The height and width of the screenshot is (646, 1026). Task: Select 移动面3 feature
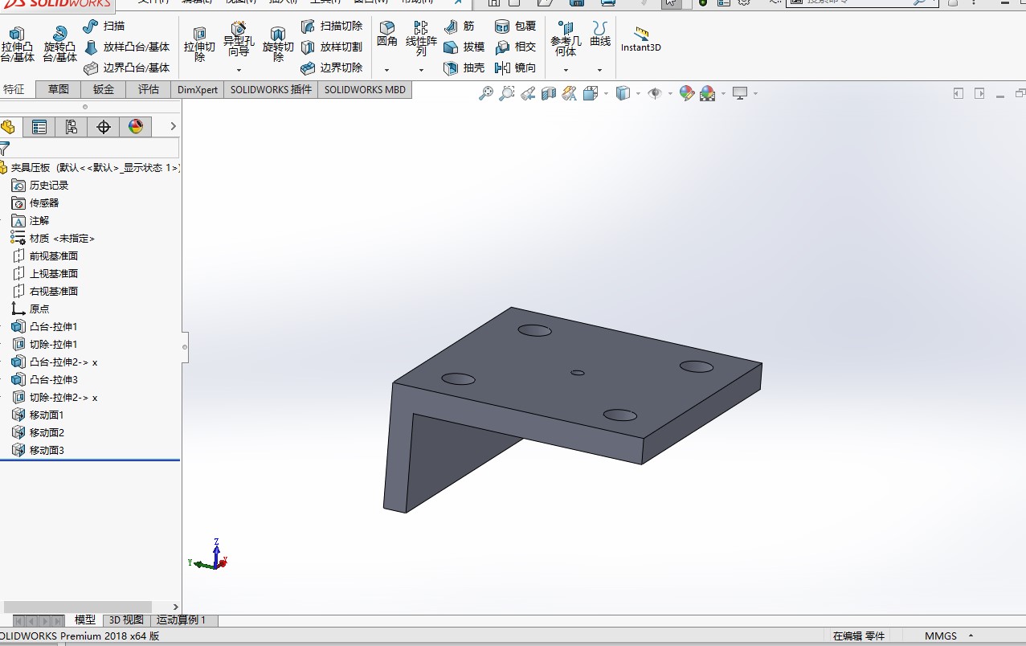click(47, 451)
